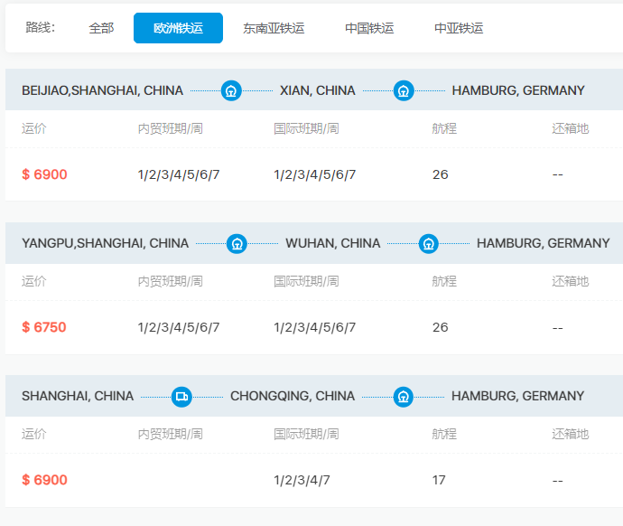Select the 欧洲铁运 route tab

(178, 28)
